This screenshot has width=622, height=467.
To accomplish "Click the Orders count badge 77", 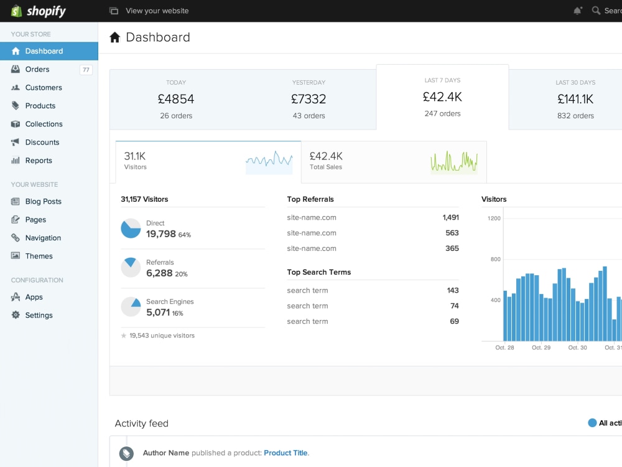I will tap(86, 70).
